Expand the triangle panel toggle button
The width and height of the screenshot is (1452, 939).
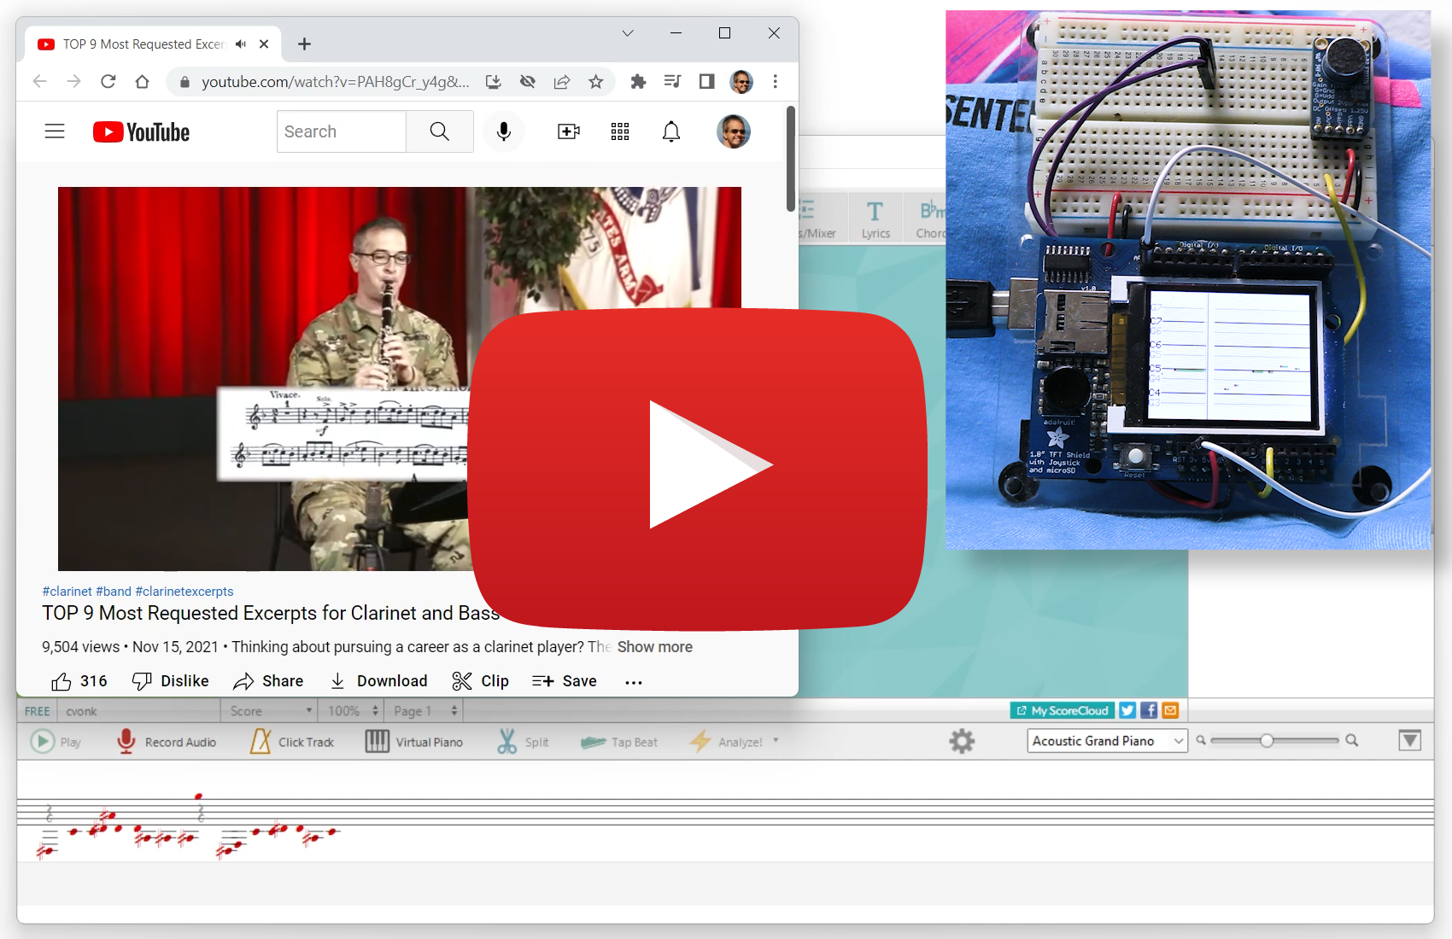(1410, 740)
